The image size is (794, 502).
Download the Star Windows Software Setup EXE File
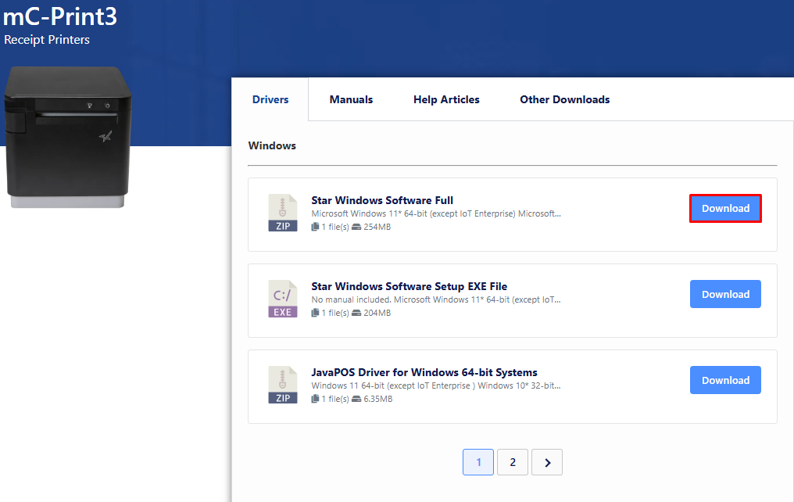pos(725,295)
